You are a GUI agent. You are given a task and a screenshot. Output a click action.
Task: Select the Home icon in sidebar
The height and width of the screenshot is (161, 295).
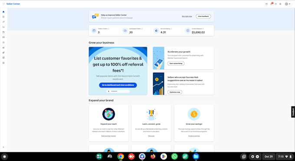click(3, 12)
